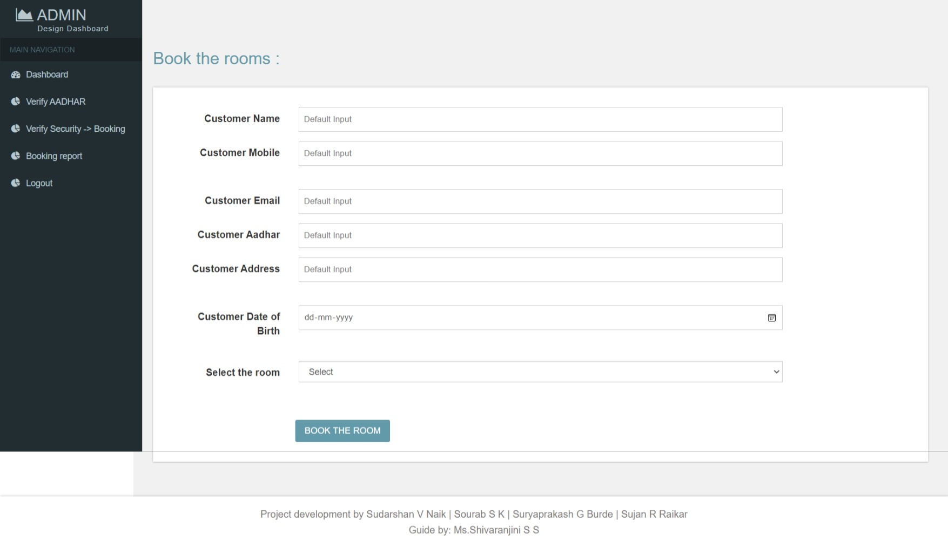Viewport: 948px width, 547px height.
Task: Click the pie icon beside Verify AADHAR
Action: point(16,102)
